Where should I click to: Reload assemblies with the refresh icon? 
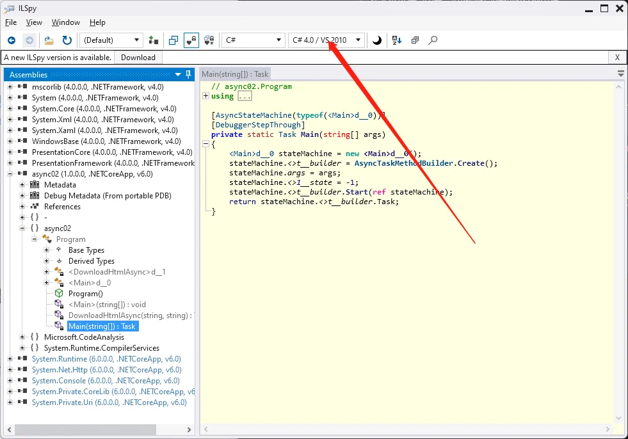pos(67,40)
